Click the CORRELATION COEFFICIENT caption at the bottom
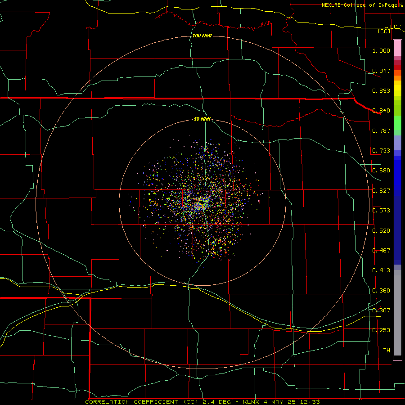Image resolution: width=405 pixels, height=405 pixels. pos(202,402)
